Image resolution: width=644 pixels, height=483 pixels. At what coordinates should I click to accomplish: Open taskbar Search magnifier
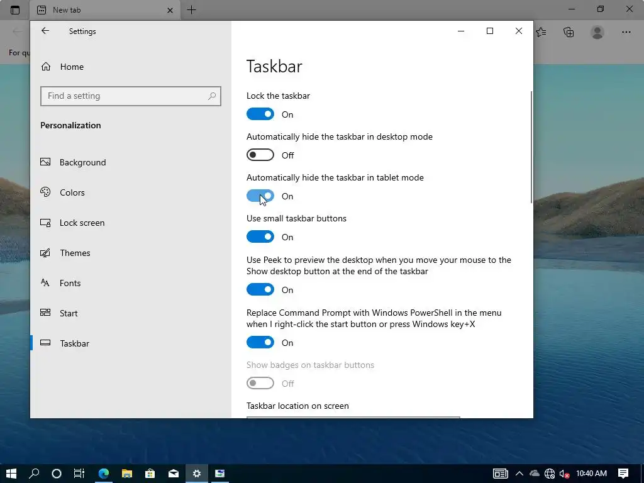[34, 474]
